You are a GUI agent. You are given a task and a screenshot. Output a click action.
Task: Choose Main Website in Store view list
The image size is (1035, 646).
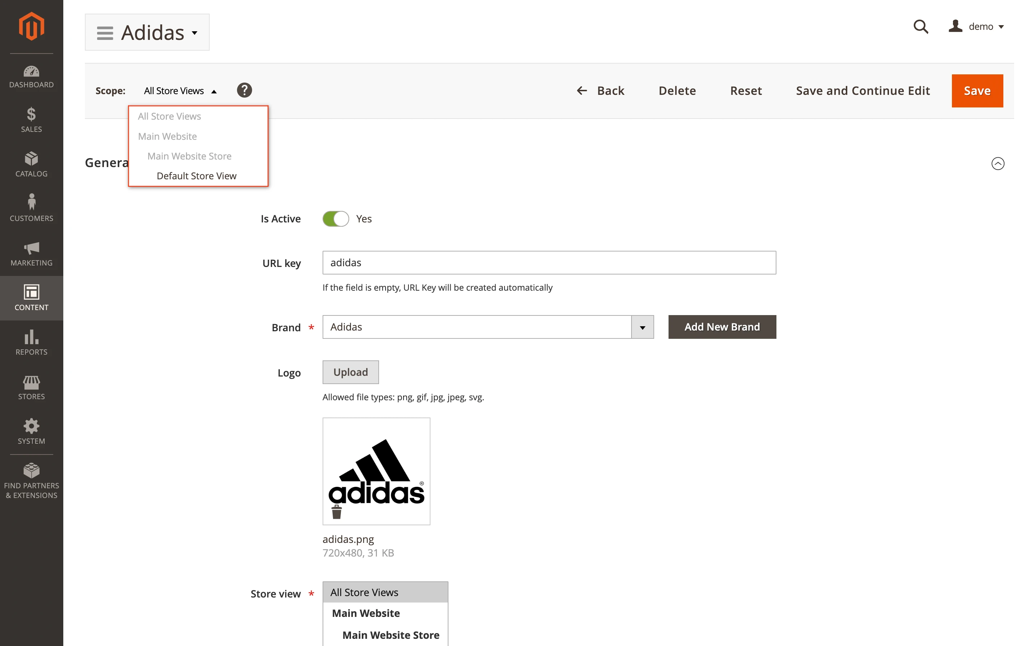[366, 613]
